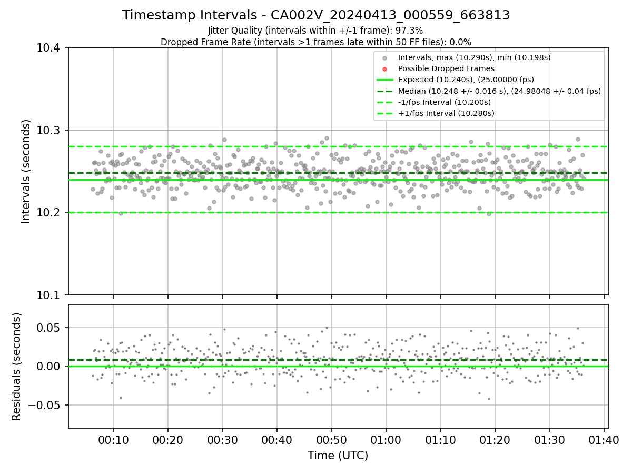The image size is (632, 474).
Task: Click the legend entry '+1/fps Interval (10.280s)'
Action: 446,113
